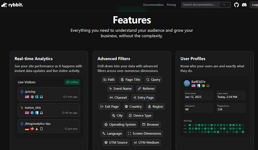Click the UK flag in the button_click row
258x150 pixels.
pos(27,113)
